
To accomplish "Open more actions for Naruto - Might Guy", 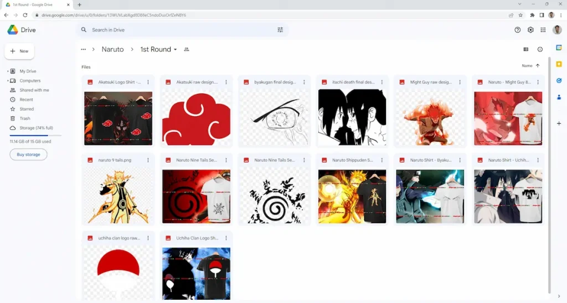I will [538, 82].
